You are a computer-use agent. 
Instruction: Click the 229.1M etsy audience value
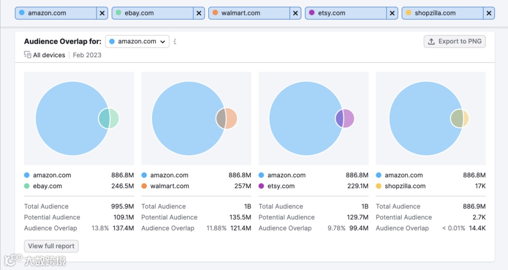point(357,186)
